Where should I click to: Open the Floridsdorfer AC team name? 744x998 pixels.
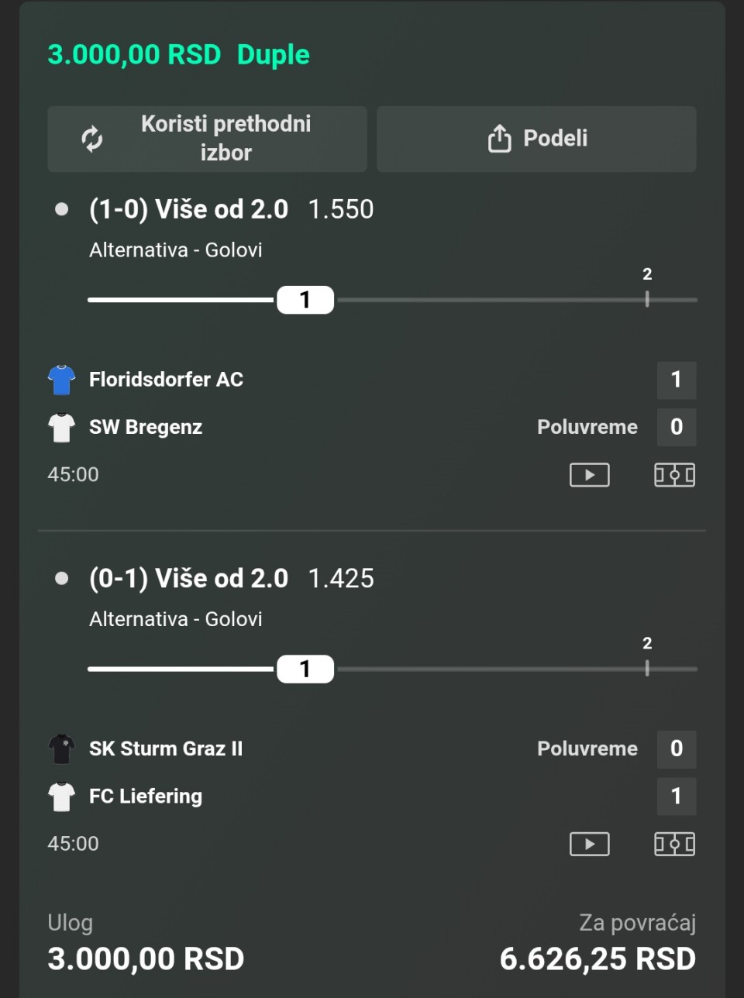166,380
